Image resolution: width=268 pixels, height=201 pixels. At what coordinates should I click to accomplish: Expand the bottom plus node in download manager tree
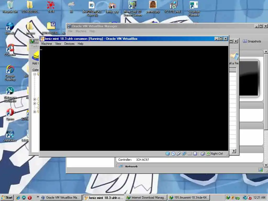click(35, 112)
